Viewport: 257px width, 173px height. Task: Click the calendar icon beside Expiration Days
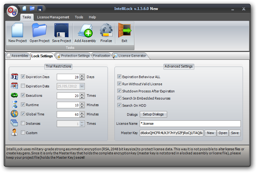[x=14, y=77]
